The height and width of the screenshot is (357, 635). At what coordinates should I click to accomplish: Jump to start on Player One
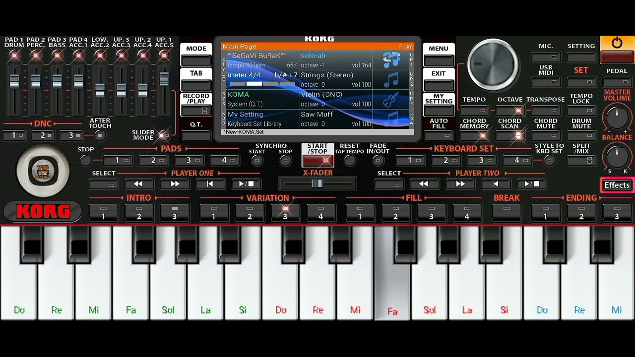210,184
